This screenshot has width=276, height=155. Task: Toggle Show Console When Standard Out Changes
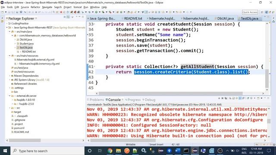[240, 98]
